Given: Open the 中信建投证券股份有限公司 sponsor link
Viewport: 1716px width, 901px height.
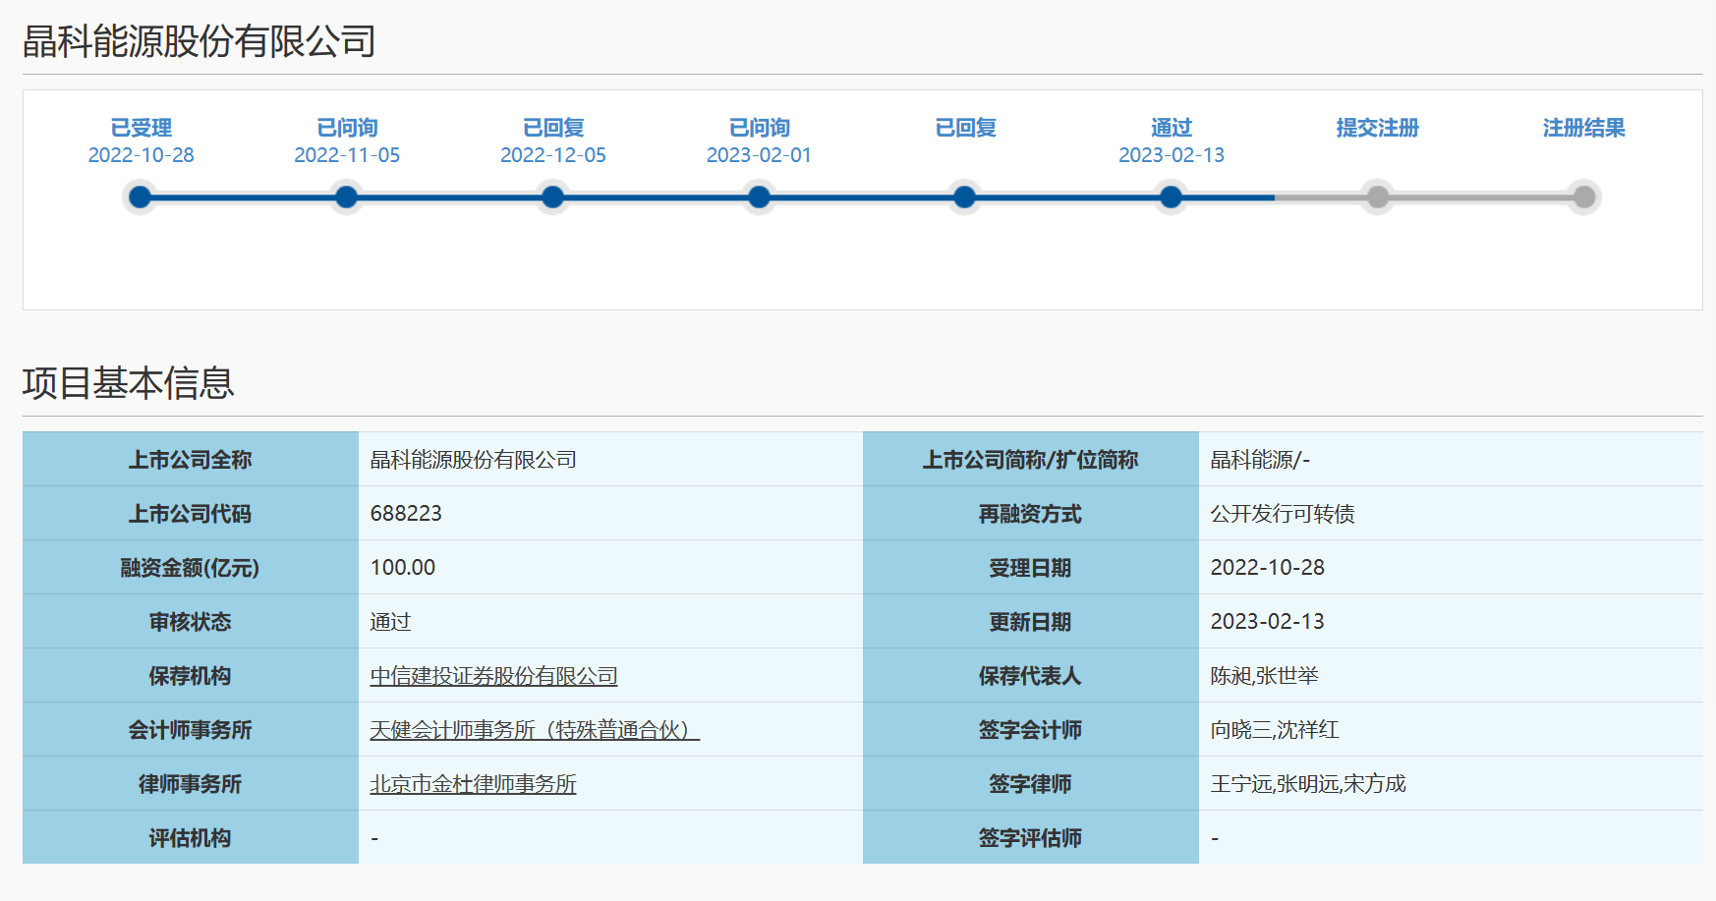Looking at the screenshot, I should pyautogui.click(x=493, y=676).
